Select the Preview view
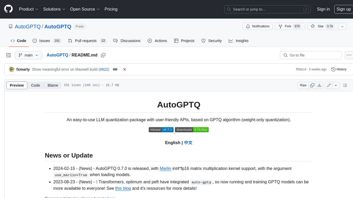The height and width of the screenshot is (198, 353). tap(17, 85)
